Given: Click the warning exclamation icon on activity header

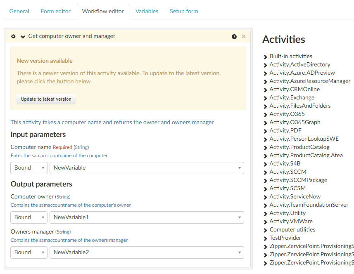Looking at the screenshot, I should (234, 37).
